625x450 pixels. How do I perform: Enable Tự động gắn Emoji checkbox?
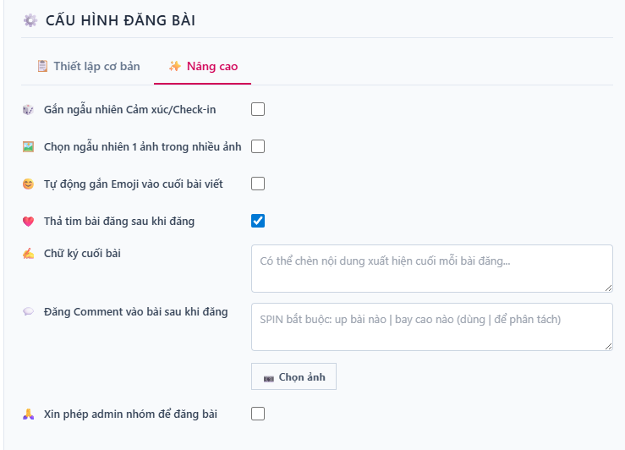258,184
